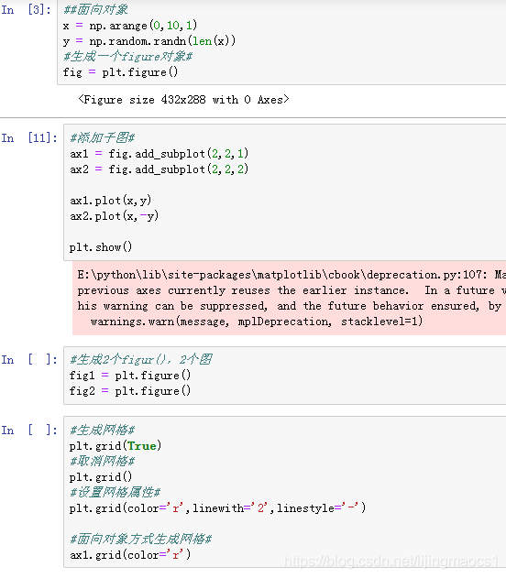
Task: Click the comment '#生成一个figure对象#'
Action: coord(127,57)
